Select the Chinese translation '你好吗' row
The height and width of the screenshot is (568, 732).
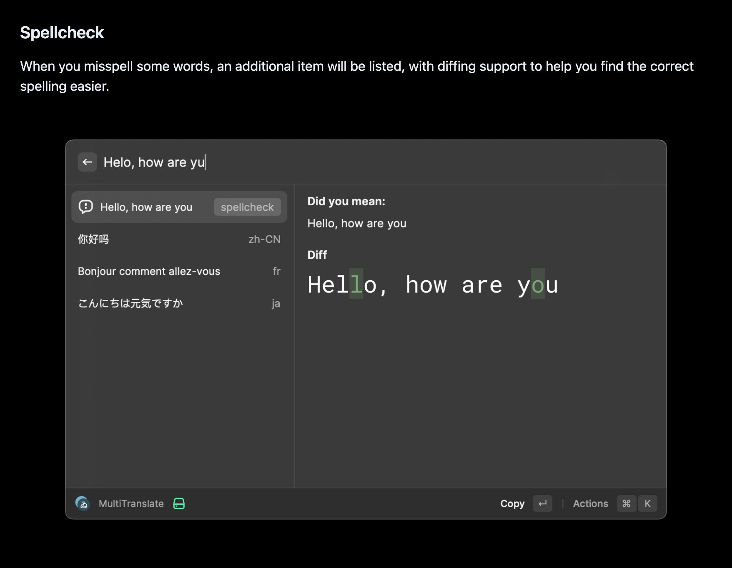point(179,239)
